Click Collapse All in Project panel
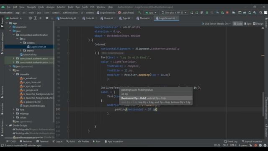Image resolution: width=268 pixels, height=151 pixels. [40, 18]
